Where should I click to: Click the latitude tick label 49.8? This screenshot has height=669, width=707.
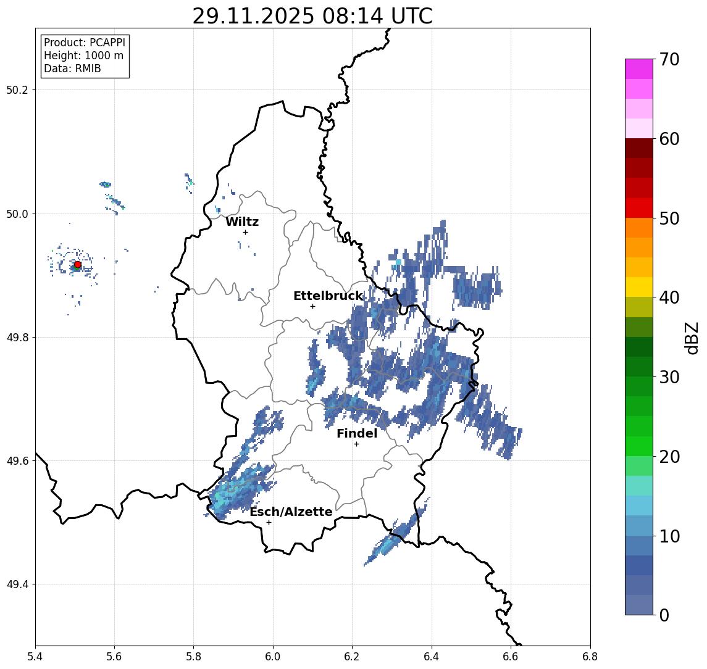[x=17, y=337]
